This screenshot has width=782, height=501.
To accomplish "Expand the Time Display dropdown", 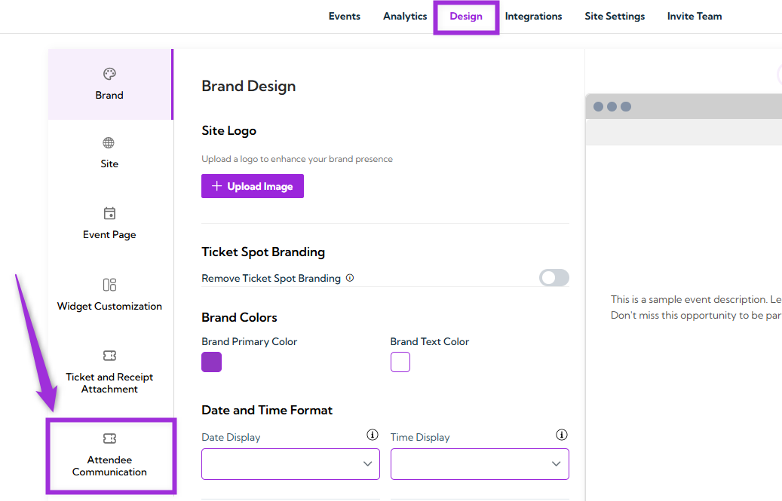I will point(480,464).
